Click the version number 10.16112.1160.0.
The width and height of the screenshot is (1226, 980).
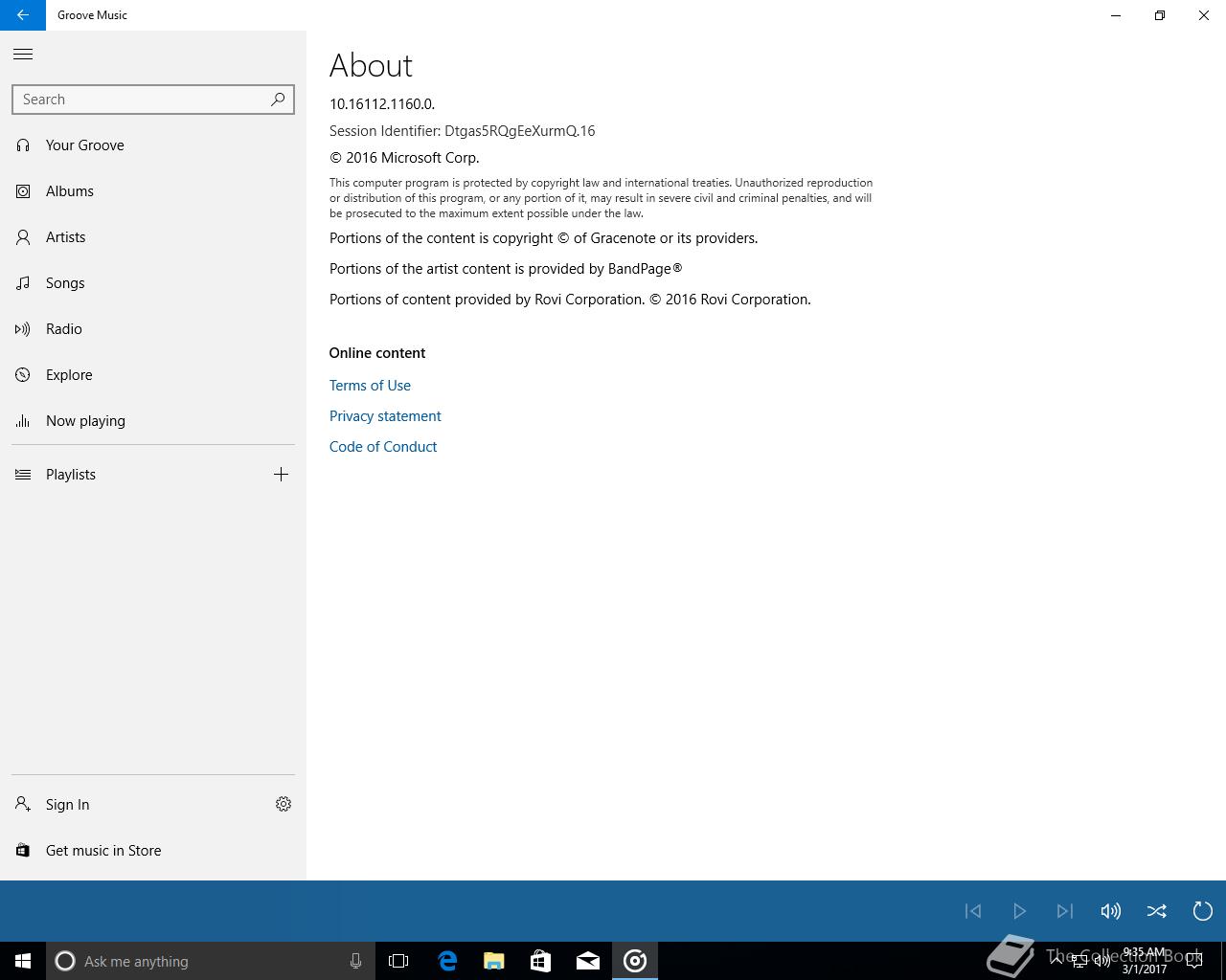point(382,104)
